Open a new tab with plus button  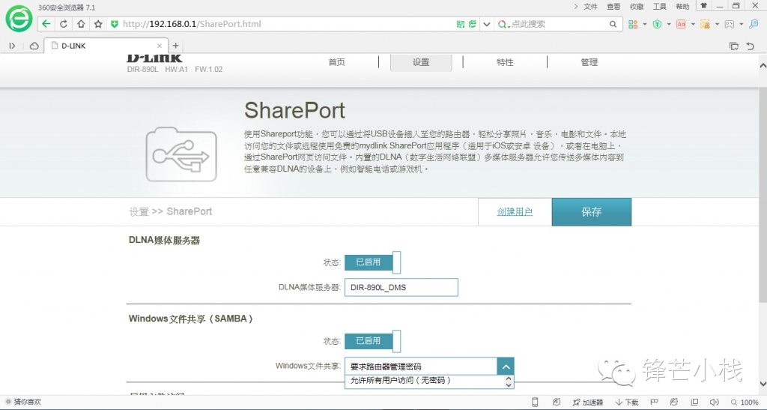pyautogui.click(x=175, y=46)
